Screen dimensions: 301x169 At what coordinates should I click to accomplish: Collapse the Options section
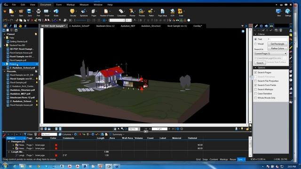point(255,68)
